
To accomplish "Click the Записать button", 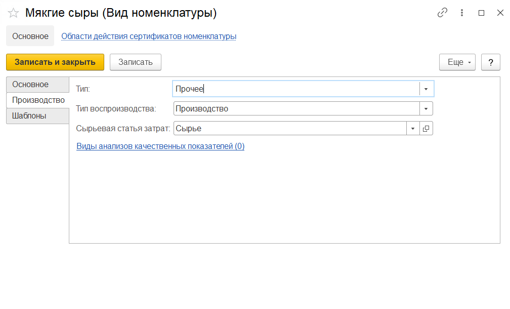I will tap(135, 62).
